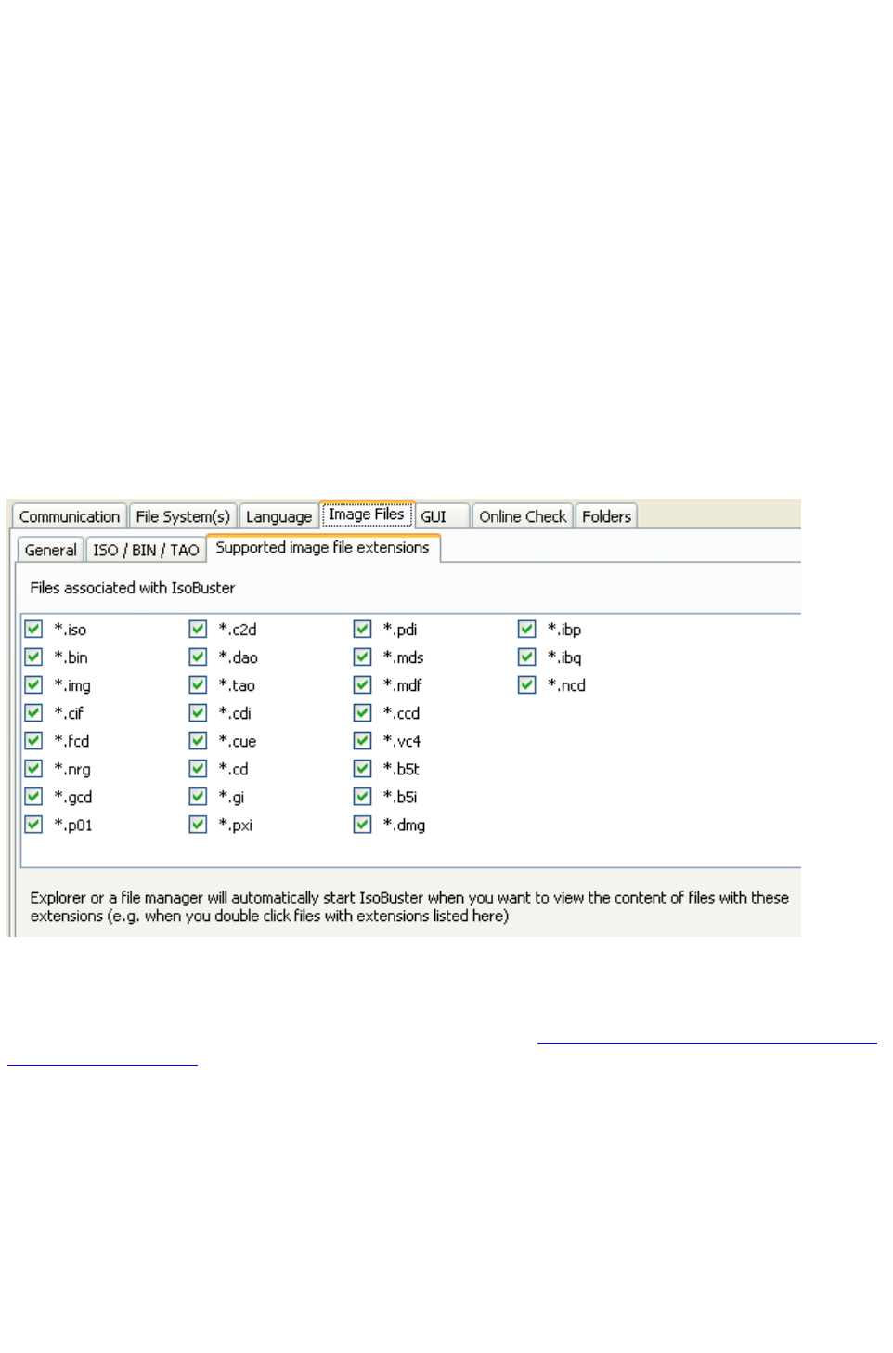This screenshot has height=1353, width=893.
Task: Toggle the *.bin extension checkbox
Action: [33, 657]
